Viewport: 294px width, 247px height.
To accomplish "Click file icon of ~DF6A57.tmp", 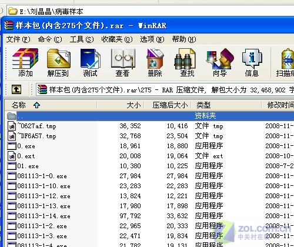I will [12, 136].
